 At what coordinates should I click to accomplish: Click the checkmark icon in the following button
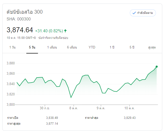tap(134, 13)
